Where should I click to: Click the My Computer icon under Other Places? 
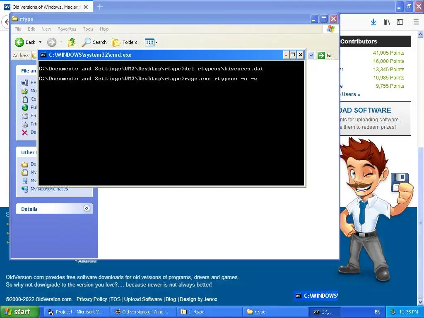(x=25, y=181)
